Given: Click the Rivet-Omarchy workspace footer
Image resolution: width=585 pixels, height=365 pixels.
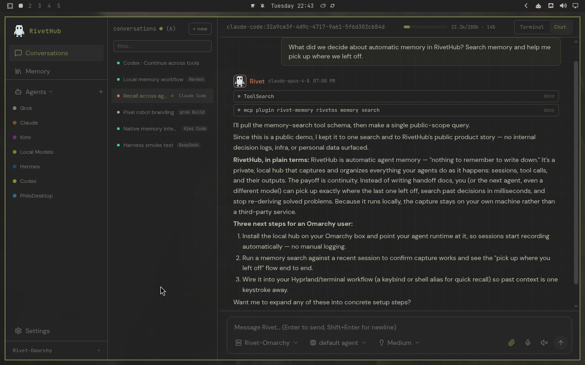Looking at the screenshot, I should click(x=57, y=350).
